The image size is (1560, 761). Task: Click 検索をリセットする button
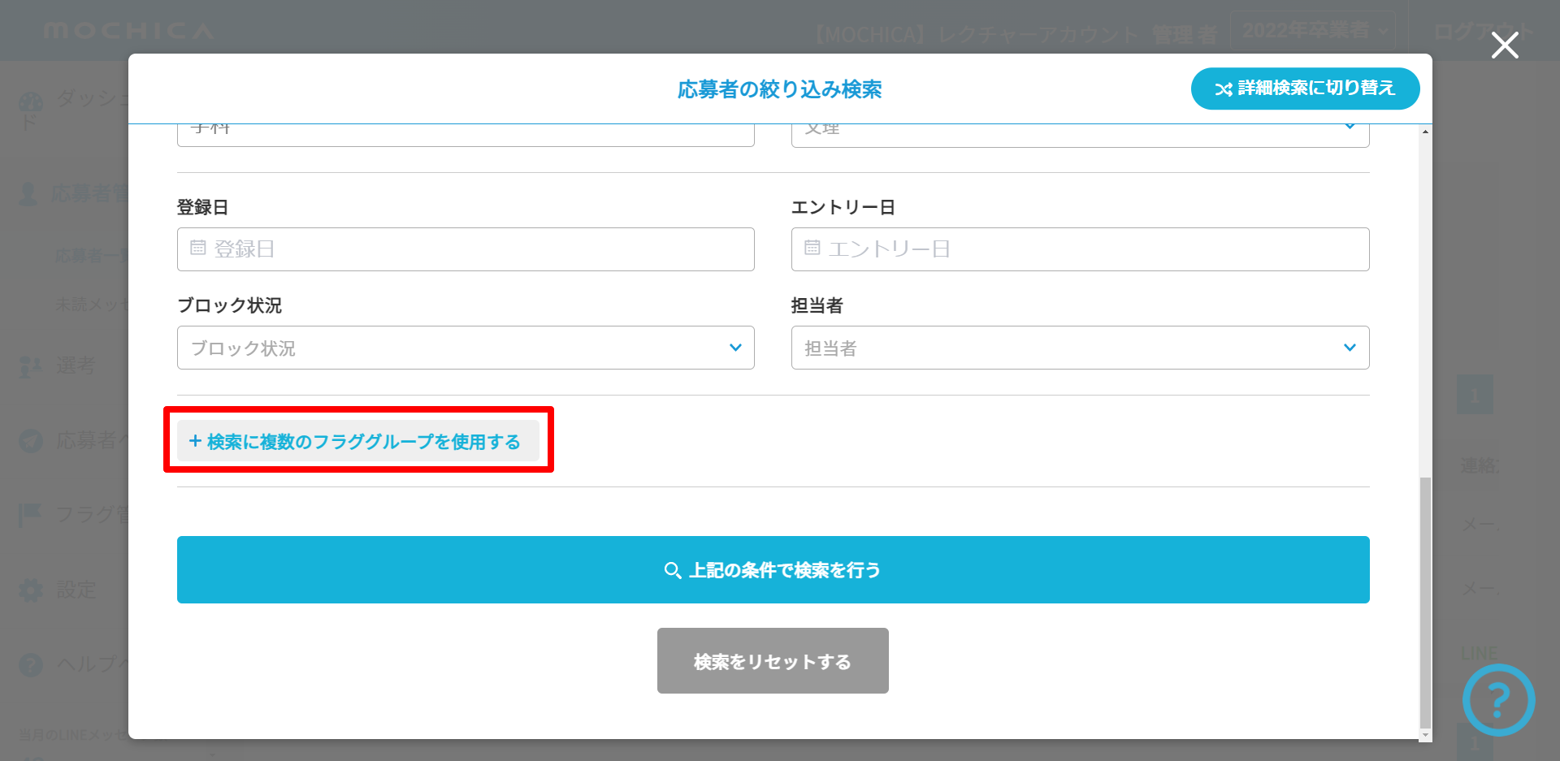[772, 661]
